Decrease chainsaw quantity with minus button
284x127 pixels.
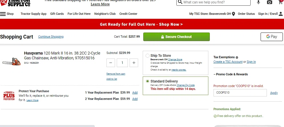[x=111, y=63]
